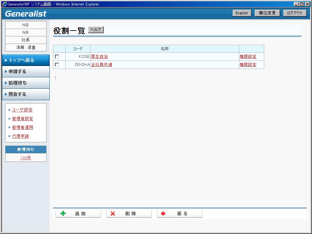The width and height of the screenshot is (312, 234).
Task: Switch language with the English button
Action: click(242, 13)
